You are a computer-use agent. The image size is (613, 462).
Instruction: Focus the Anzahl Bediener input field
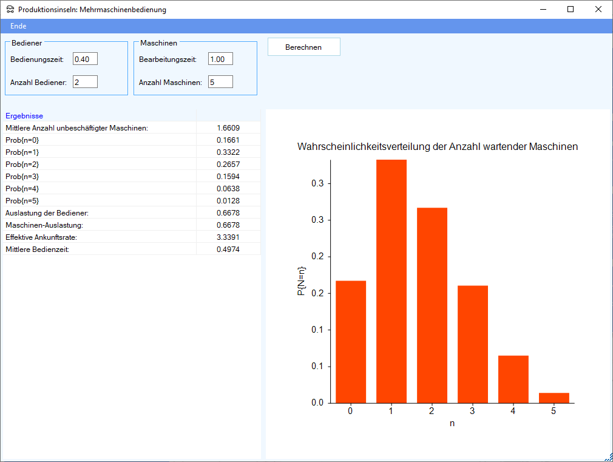click(85, 82)
